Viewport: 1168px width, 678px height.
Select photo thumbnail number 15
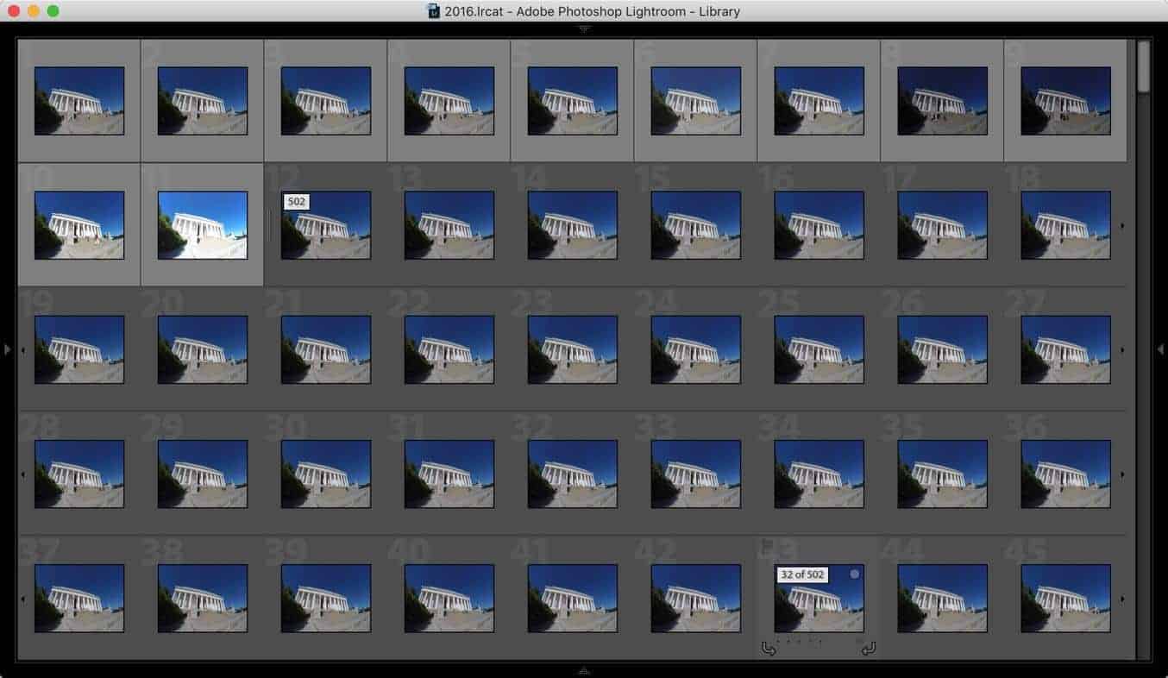click(x=696, y=225)
